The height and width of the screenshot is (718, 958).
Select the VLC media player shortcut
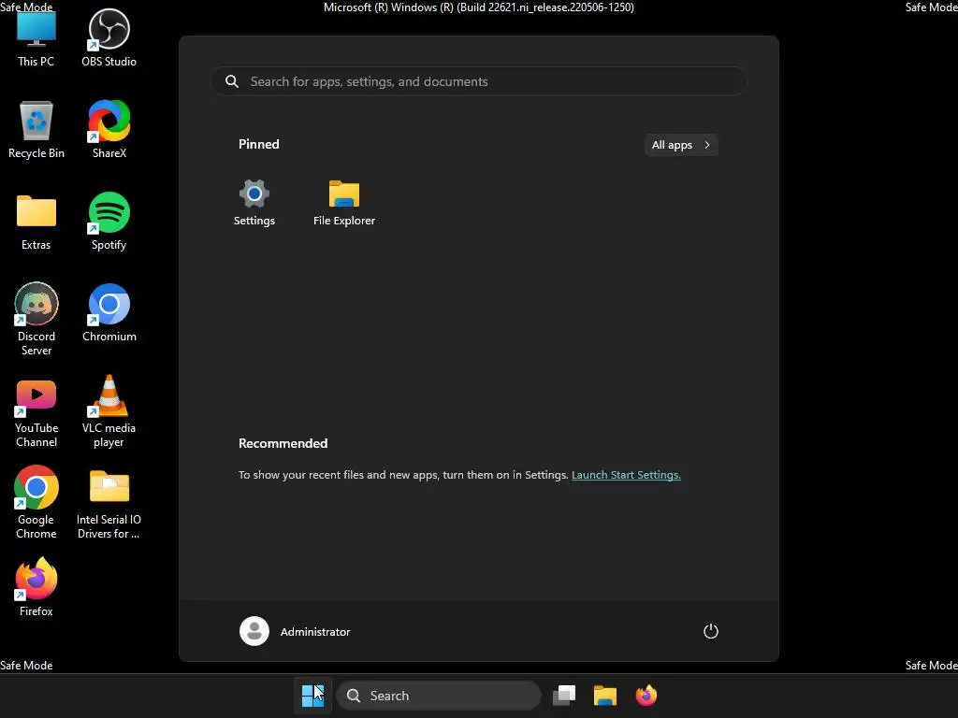coord(109,411)
